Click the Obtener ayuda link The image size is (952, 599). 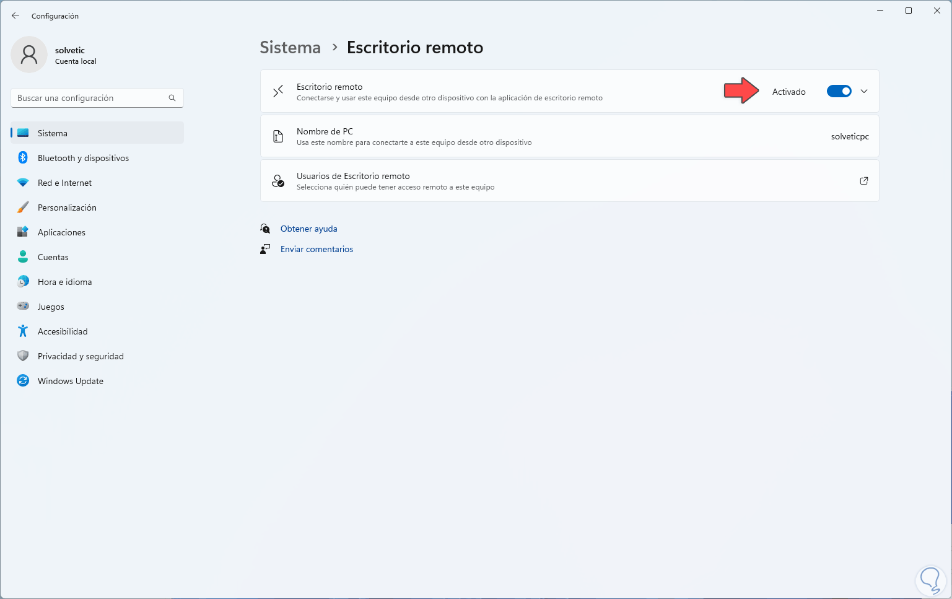coord(308,229)
